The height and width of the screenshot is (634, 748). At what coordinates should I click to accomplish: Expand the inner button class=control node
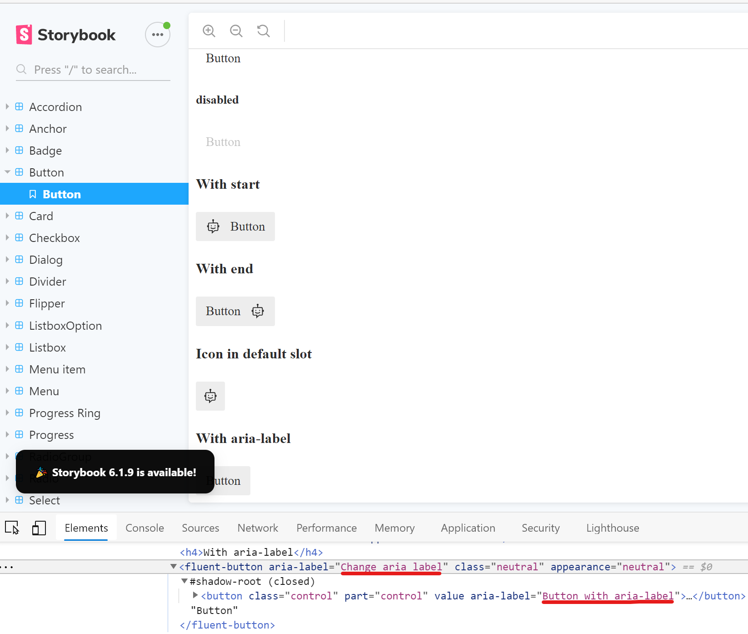tap(195, 595)
